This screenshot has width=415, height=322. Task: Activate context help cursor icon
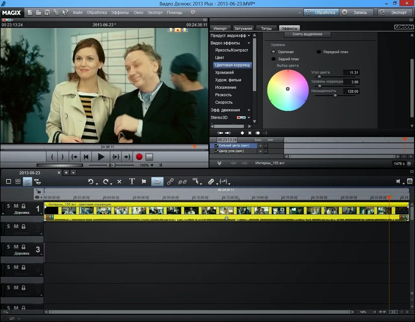click(x=65, y=13)
